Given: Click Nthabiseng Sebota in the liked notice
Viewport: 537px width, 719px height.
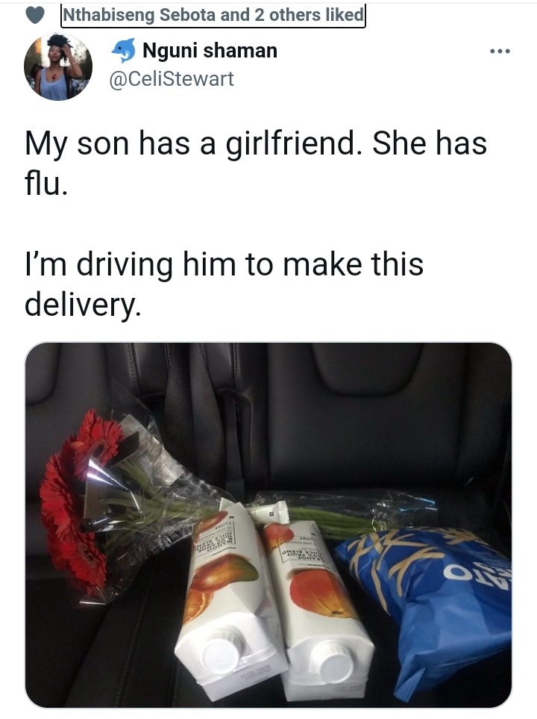Looking at the screenshot, I should point(139,15).
